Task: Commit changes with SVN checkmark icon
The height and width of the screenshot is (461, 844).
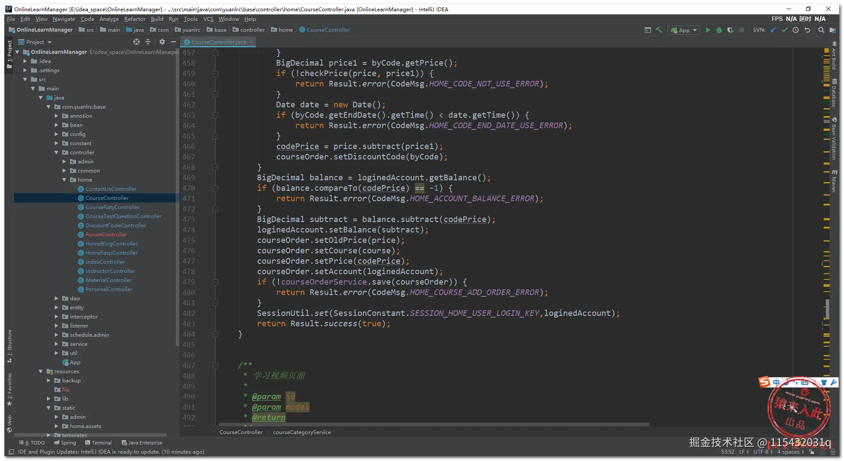Action: (x=784, y=30)
